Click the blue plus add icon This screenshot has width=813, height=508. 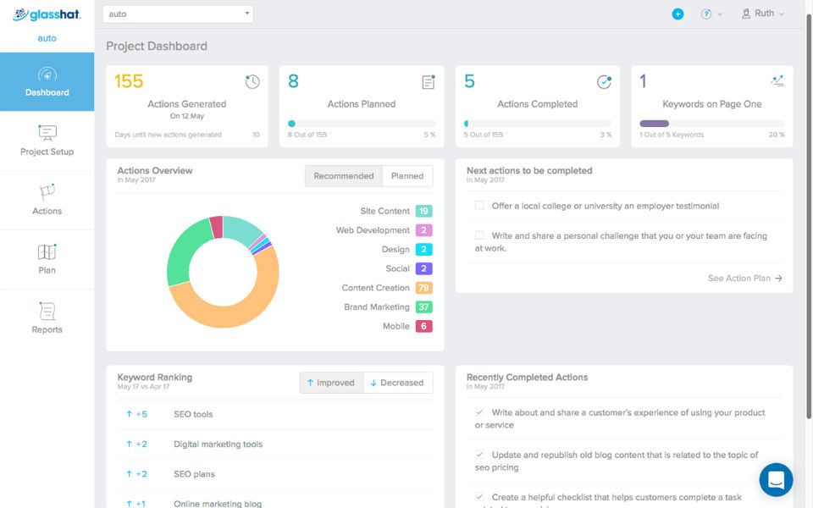pyautogui.click(x=677, y=14)
